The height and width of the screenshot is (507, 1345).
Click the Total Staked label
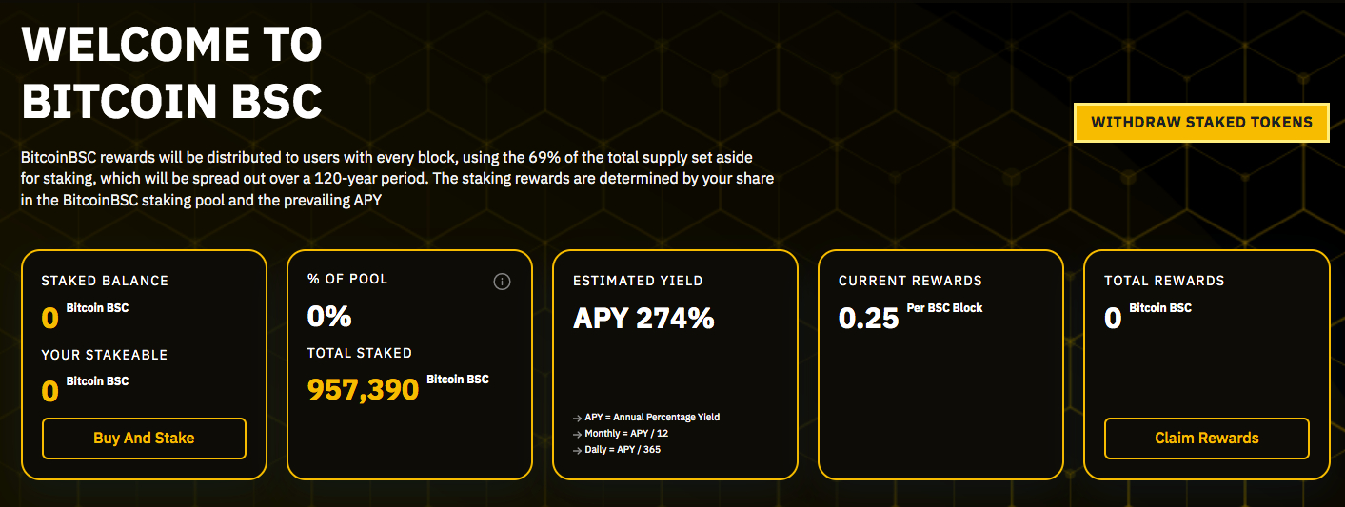pyautogui.click(x=360, y=353)
